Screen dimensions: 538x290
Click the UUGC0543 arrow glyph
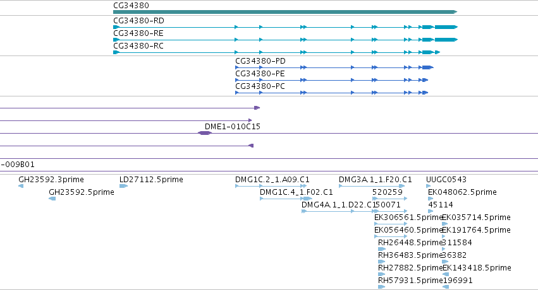(428, 186)
